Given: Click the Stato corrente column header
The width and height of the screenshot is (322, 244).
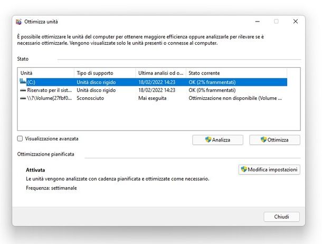Looking at the screenshot, I should (236, 73).
